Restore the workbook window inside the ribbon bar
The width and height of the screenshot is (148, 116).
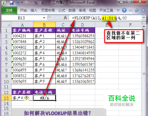click(137, 10)
